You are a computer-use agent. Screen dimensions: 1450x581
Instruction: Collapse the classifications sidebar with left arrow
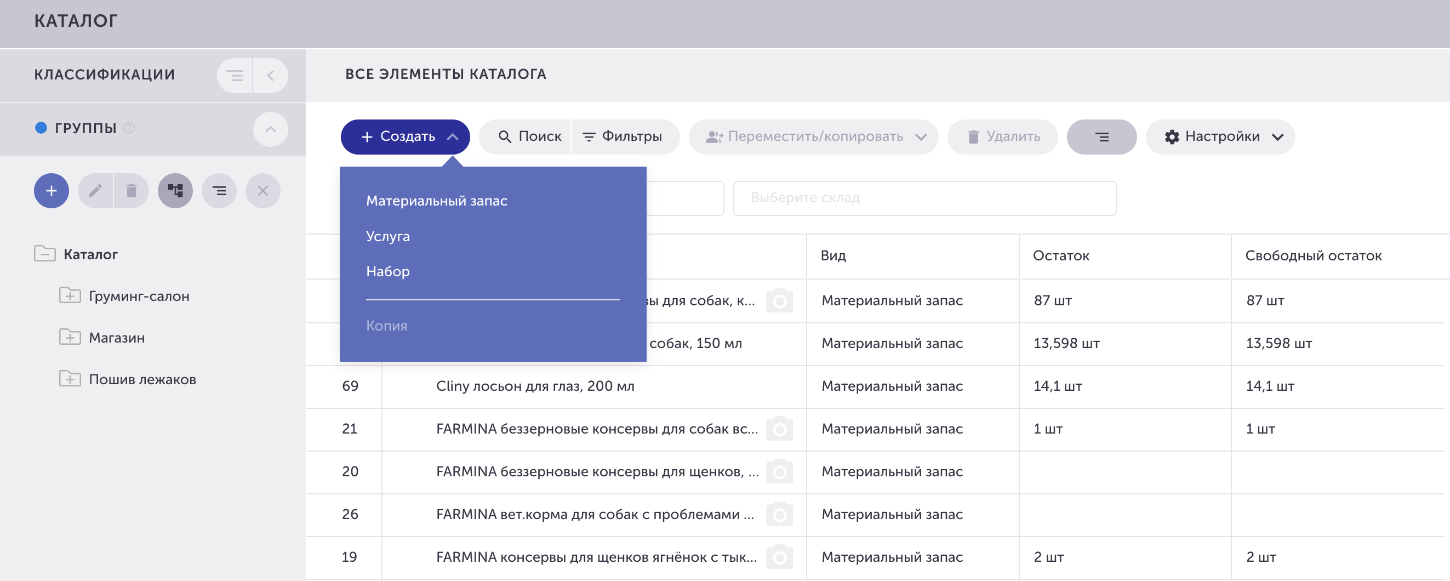click(x=271, y=76)
